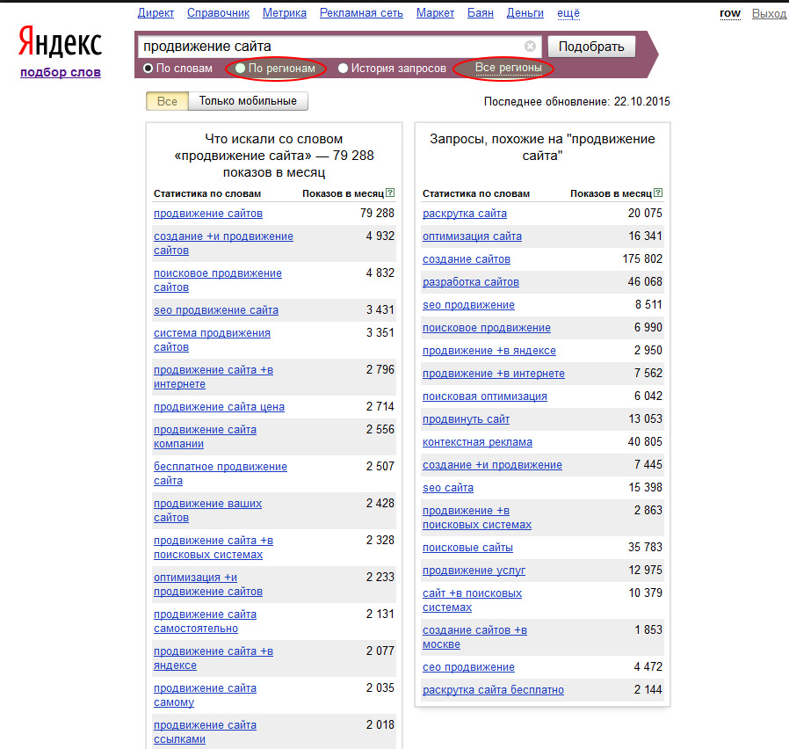Screen dimensions: 789x749
Task: Click the Яндекс logo
Action: click(x=61, y=42)
